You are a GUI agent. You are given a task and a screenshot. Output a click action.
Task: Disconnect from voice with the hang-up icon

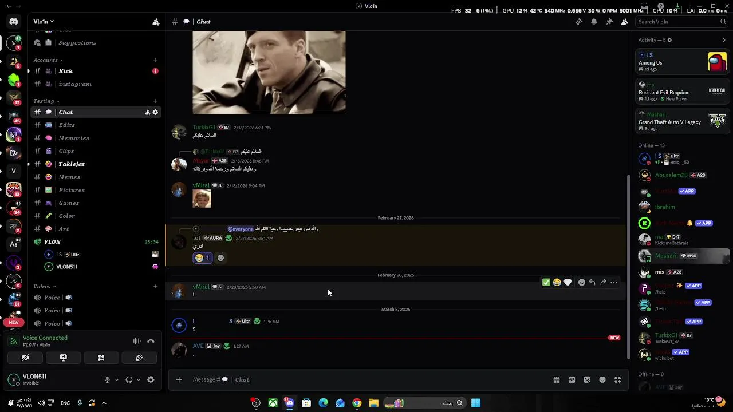pyautogui.click(x=151, y=341)
